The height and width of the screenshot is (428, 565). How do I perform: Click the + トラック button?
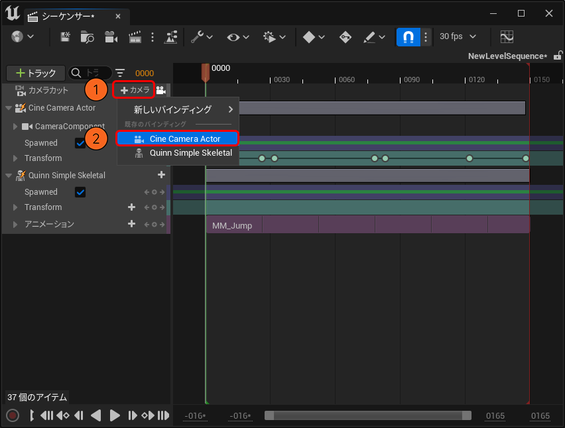tap(36, 73)
